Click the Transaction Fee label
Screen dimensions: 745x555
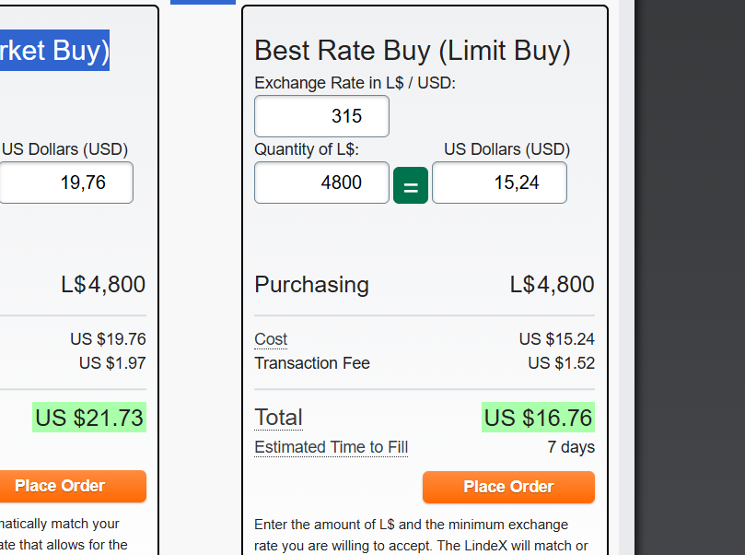click(x=312, y=363)
